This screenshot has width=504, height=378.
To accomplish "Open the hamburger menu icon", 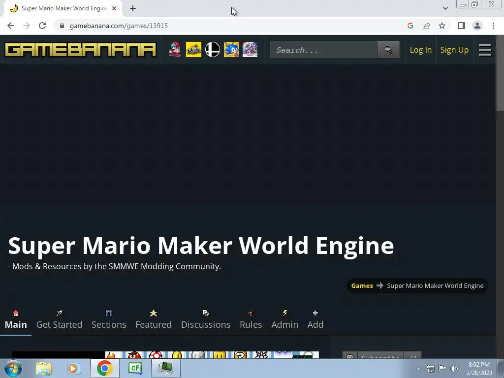I will (x=485, y=50).
